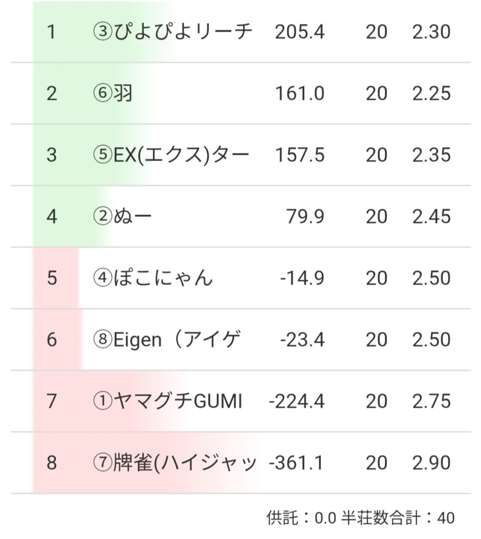Click the ①ヤマグチGUMI team name
The image size is (481, 539).
(x=167, y=402)
